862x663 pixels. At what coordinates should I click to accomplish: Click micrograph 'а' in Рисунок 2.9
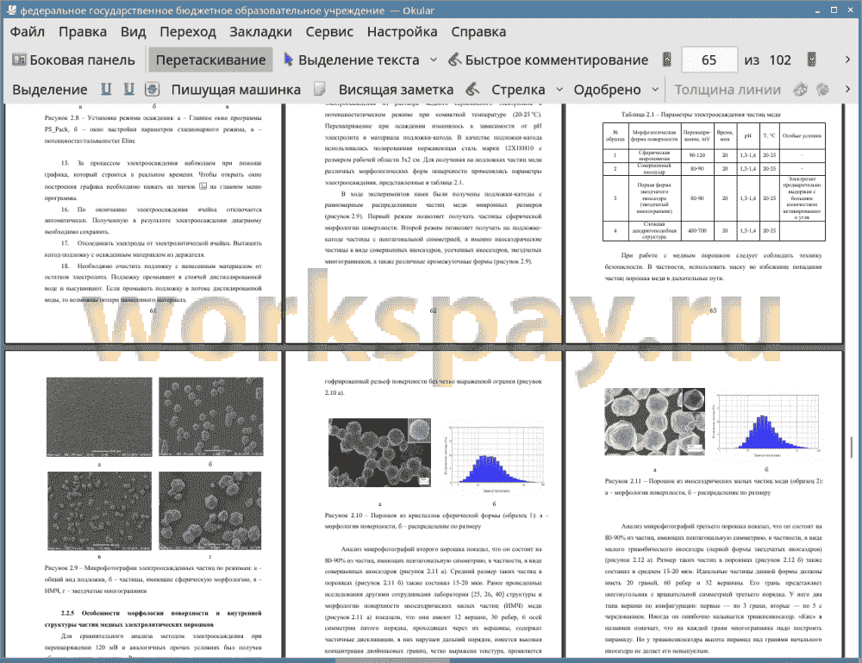coord(99,417)
